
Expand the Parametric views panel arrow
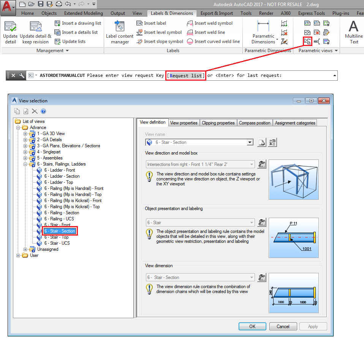pyautogui.click(x=336, y=51)
